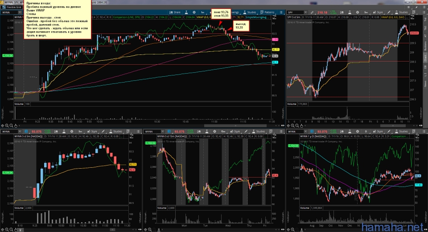Click the symbol link icon beside SPY
Screen dimensions: 428x232
pyautogui.click(x=312, y=12)
